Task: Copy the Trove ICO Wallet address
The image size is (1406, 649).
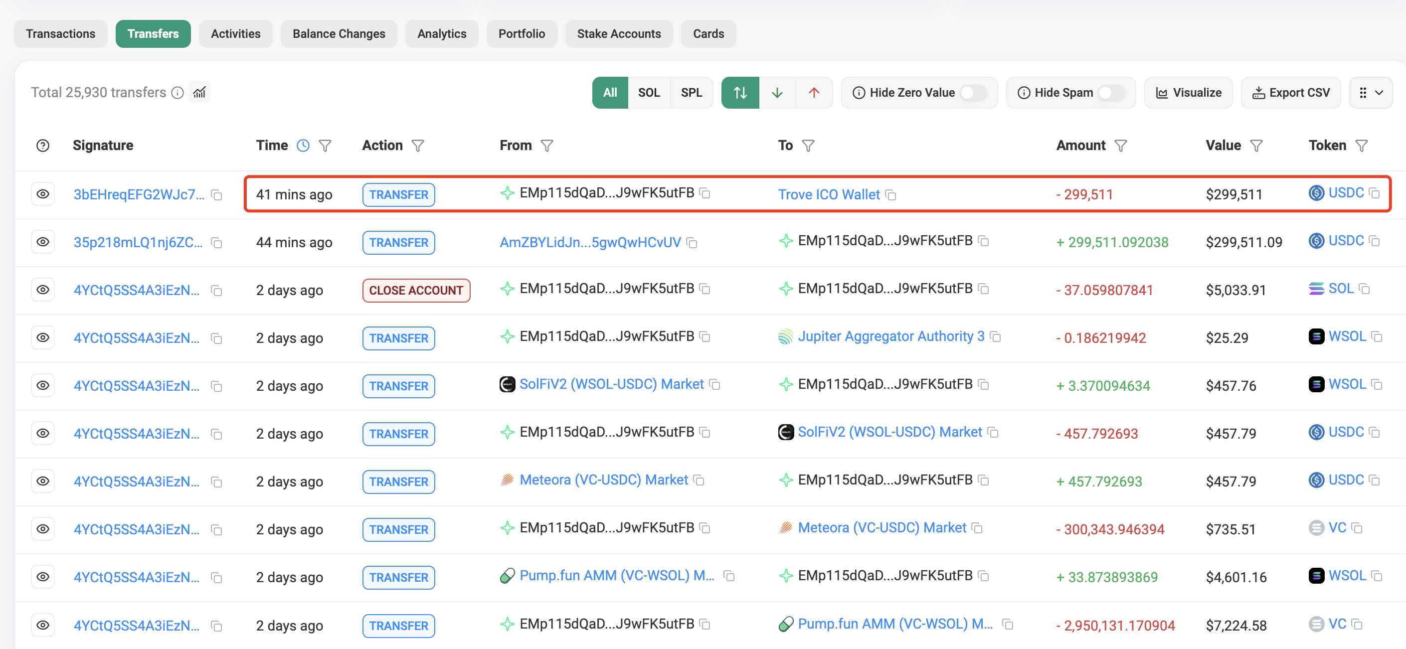Action: click(891, 195)
